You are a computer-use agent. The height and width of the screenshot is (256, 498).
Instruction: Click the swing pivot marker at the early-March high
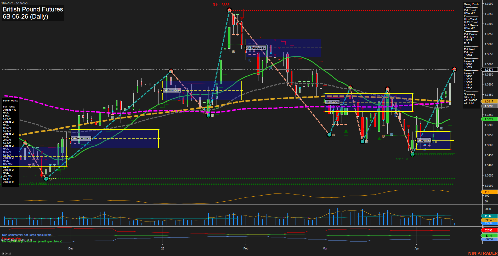[x=350, y=88]
